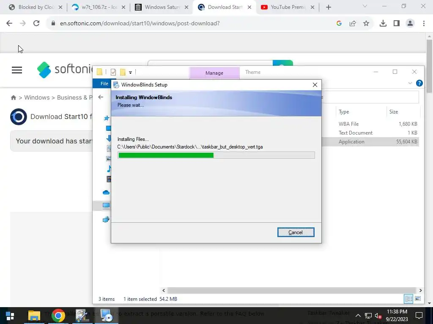433x324 pixels.
Task: Click Quick access star icon in Explorer sidebar
Action: tap(106, 118)
